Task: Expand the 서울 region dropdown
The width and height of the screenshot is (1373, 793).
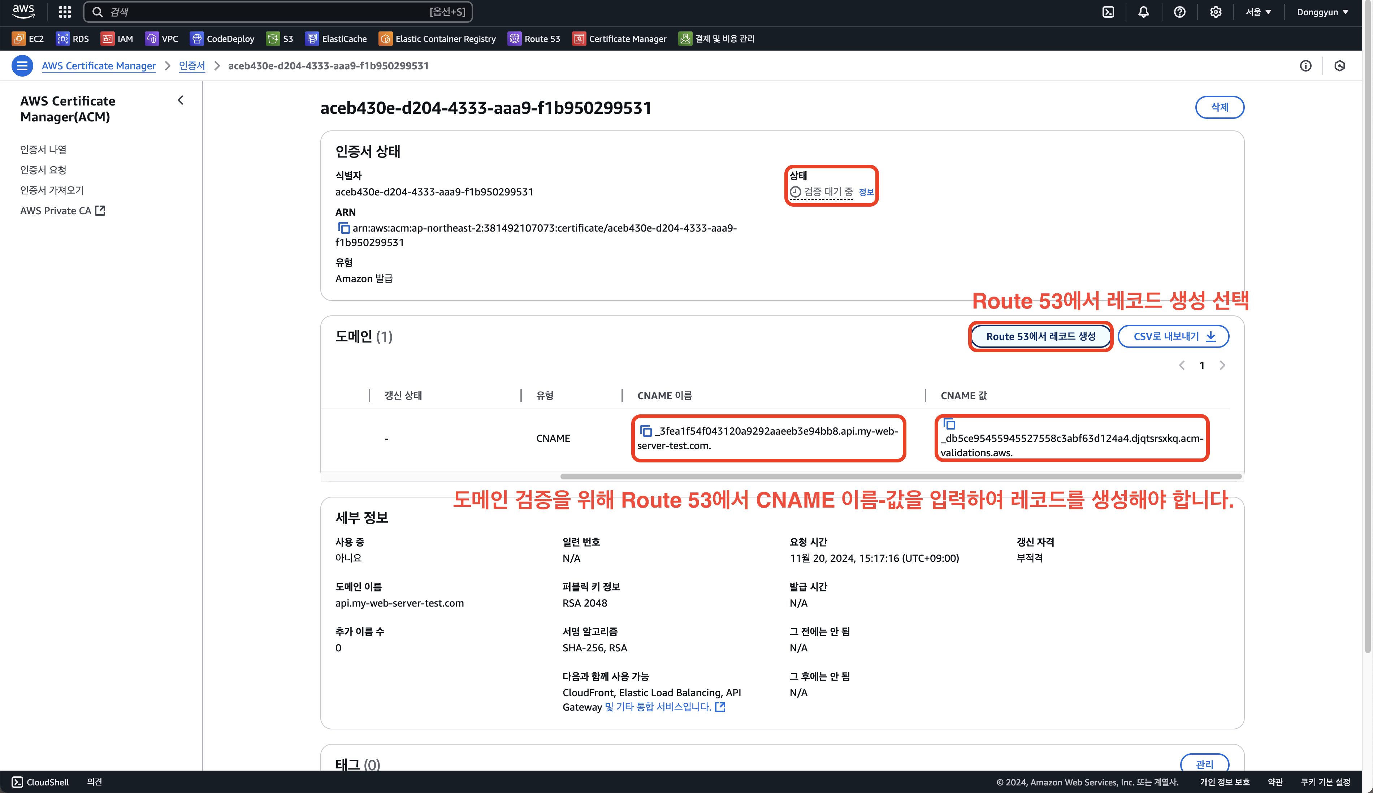Action: pos(1258,12)
